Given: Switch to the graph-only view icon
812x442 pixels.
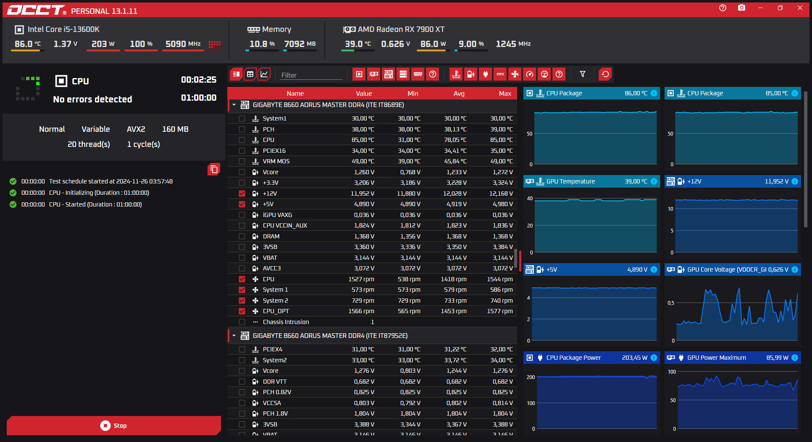Looking at the screenshot, I should [264, 74].
